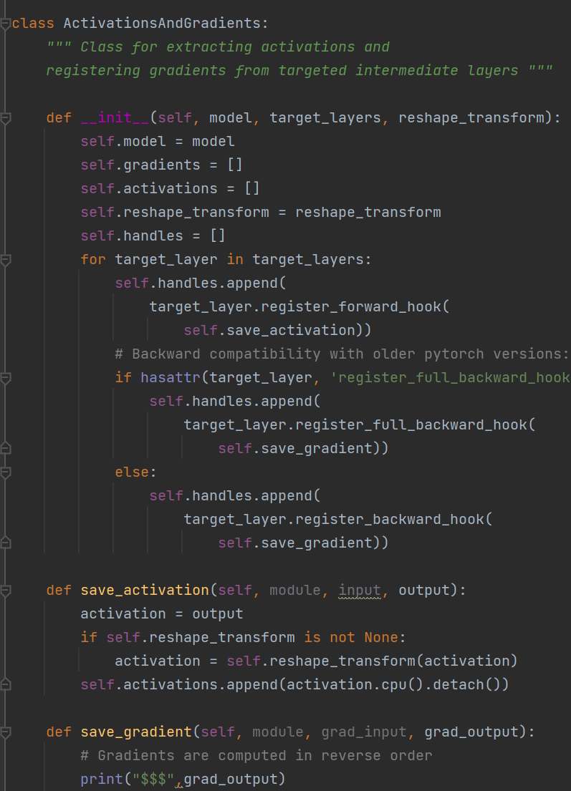571x791 pixels.
Task: Collapse the save_activation method fold marker
Action: click(6, 591)
